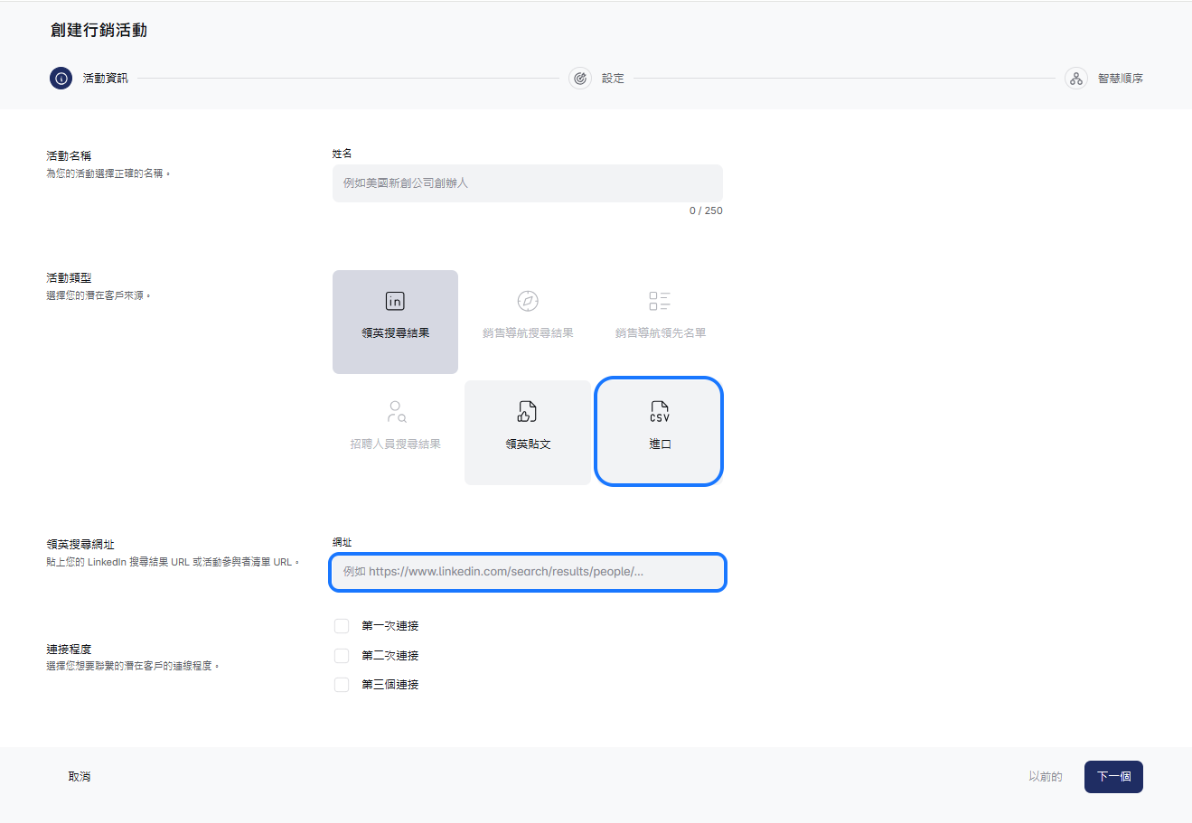1192x823 pixels.
Task: Click the 設定 target step icon
Action: coord(580,79)
